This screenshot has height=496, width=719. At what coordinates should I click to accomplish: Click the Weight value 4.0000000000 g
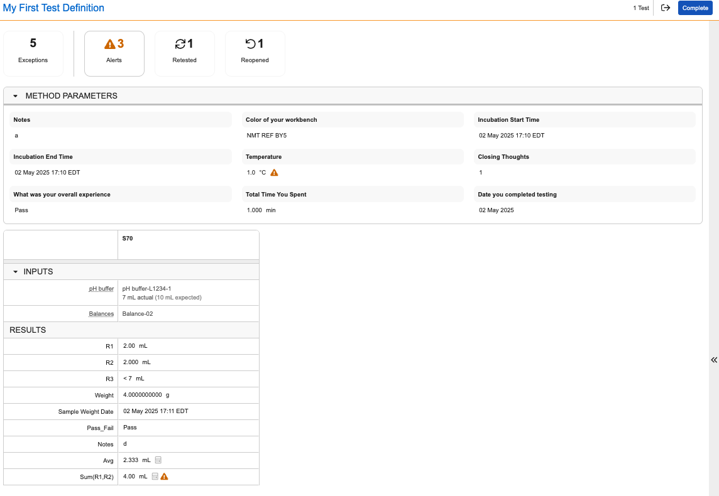pyautogui.click(x=146, y=394)
